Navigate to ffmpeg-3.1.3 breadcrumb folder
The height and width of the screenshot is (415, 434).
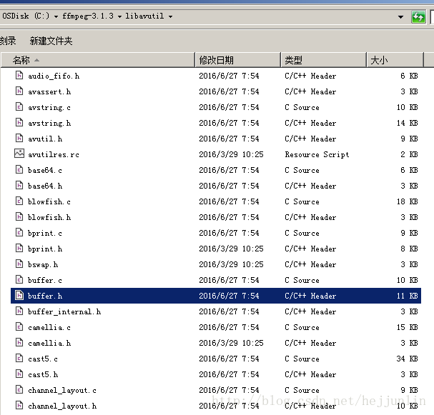click(x=88, y=16)
